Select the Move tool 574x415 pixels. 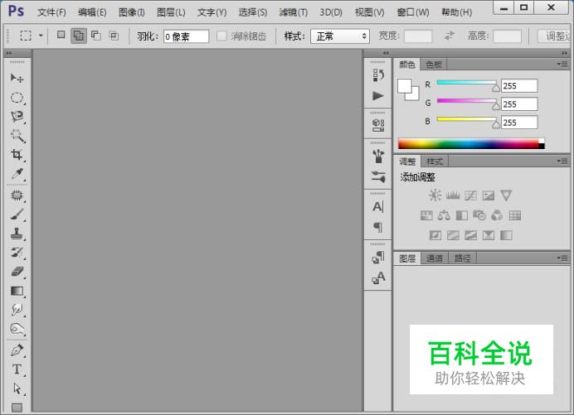click(17, 78)
